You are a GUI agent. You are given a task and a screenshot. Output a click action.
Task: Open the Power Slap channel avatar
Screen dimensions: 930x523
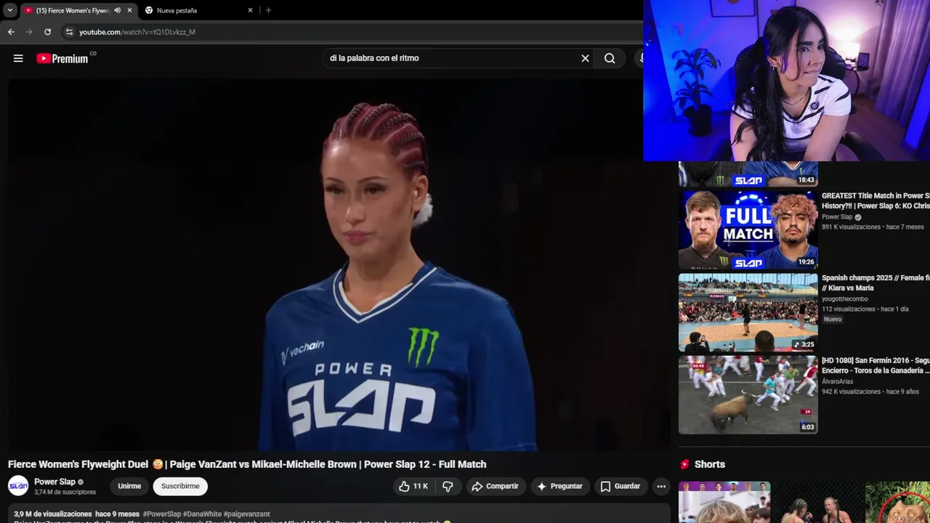(x=18, y=486)
